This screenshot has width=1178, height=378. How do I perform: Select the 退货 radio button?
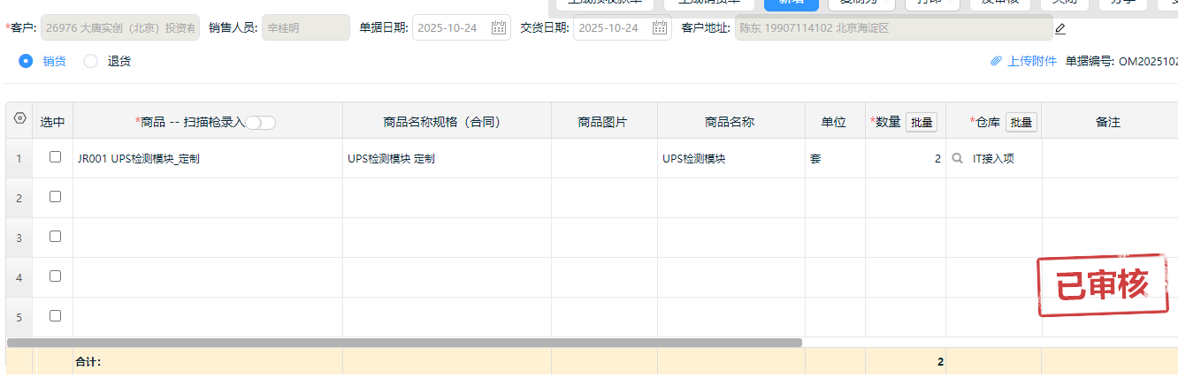pos(90,61)
